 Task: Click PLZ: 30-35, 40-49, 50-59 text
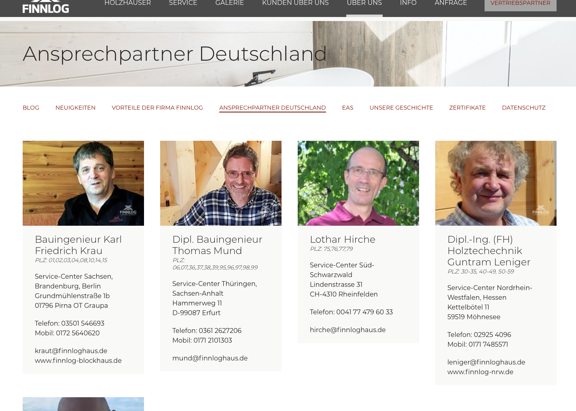(x=481, y=271)
